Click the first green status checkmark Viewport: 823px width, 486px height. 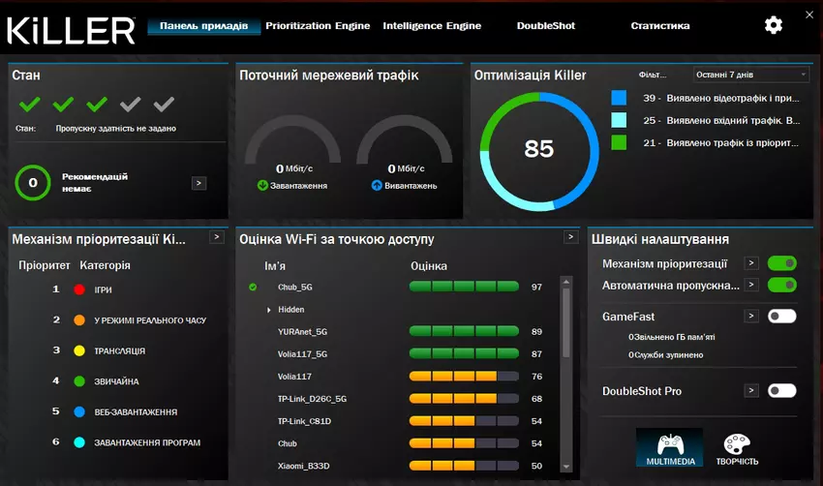click(30, 105)
